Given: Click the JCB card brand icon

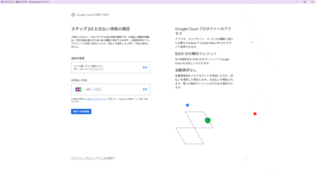Looking at the screenshot, I should pos(79,89).
